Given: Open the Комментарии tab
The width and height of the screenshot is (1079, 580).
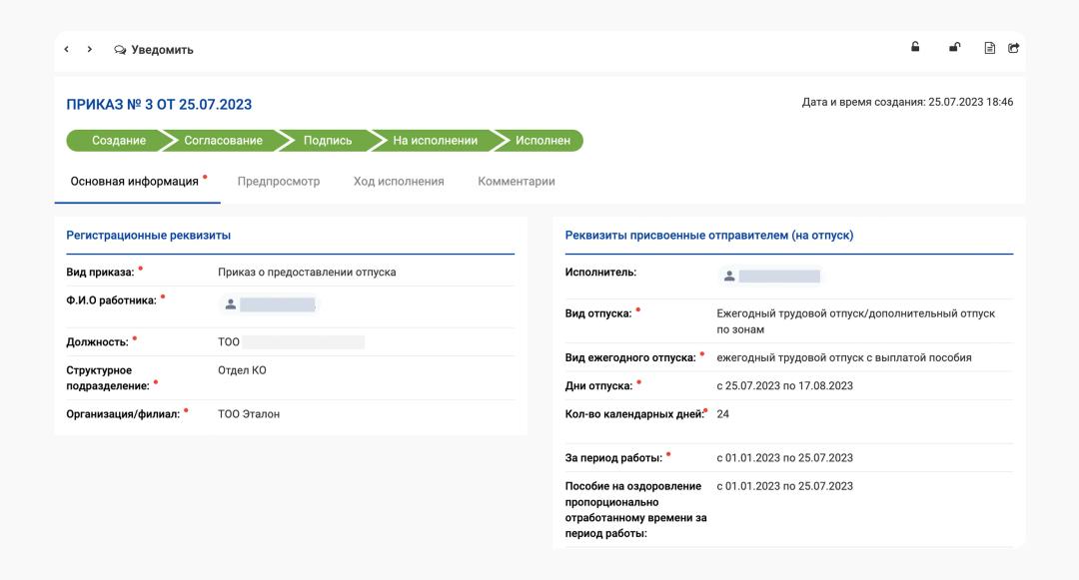Looking at the screenshot, I should [x=517, y=182].
